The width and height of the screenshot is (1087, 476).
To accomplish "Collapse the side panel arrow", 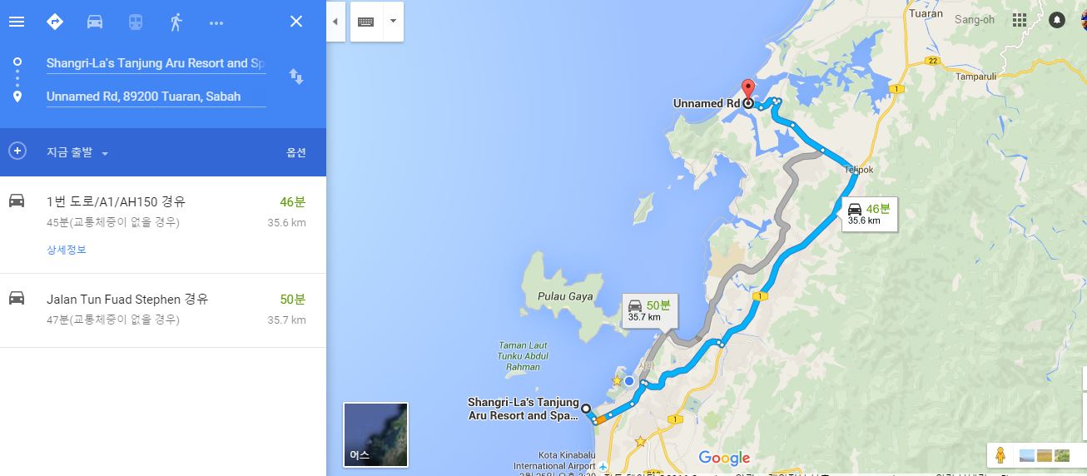I will point(335,22).
